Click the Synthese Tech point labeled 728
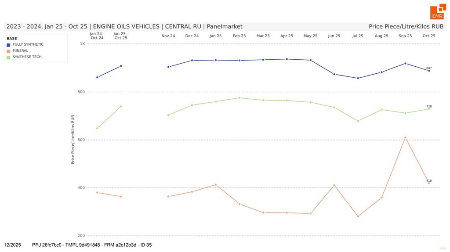 [x=429, y=109]
